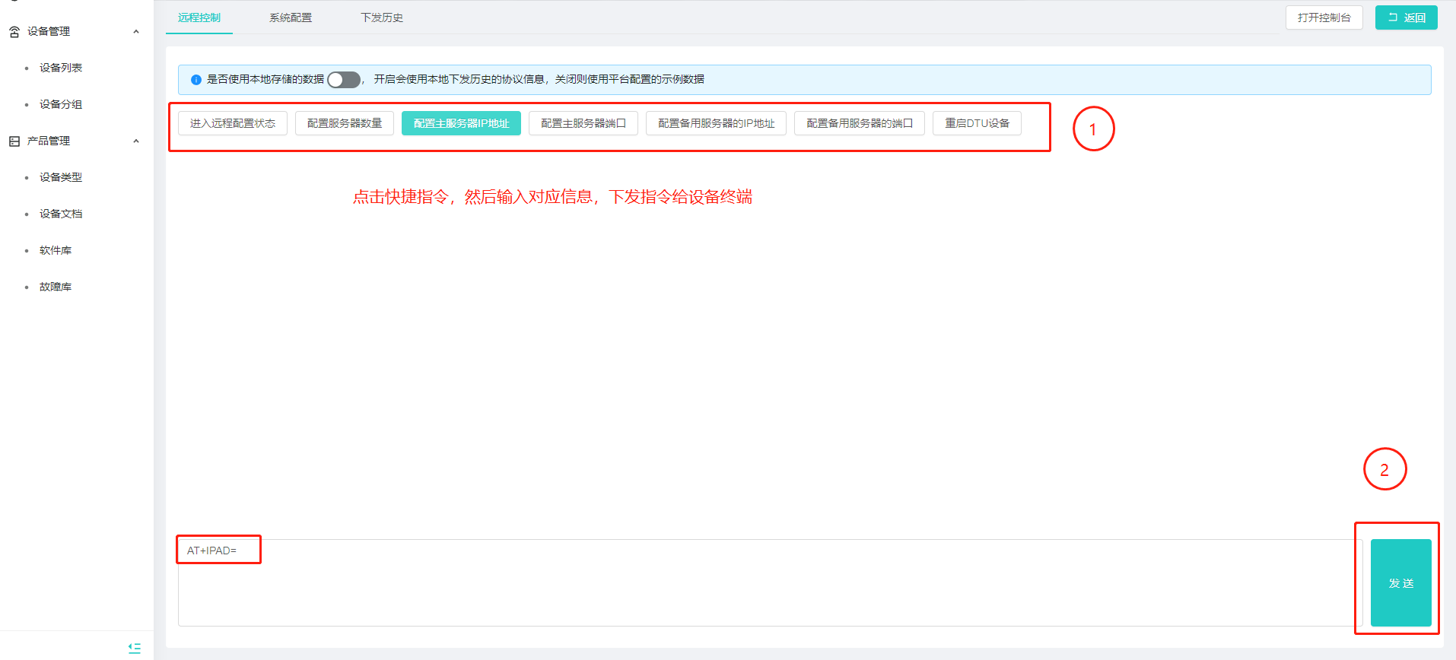Screen dimensions: 1456x660
Task: Open the 下发历史 tab
Action: (x=381, y=17)
